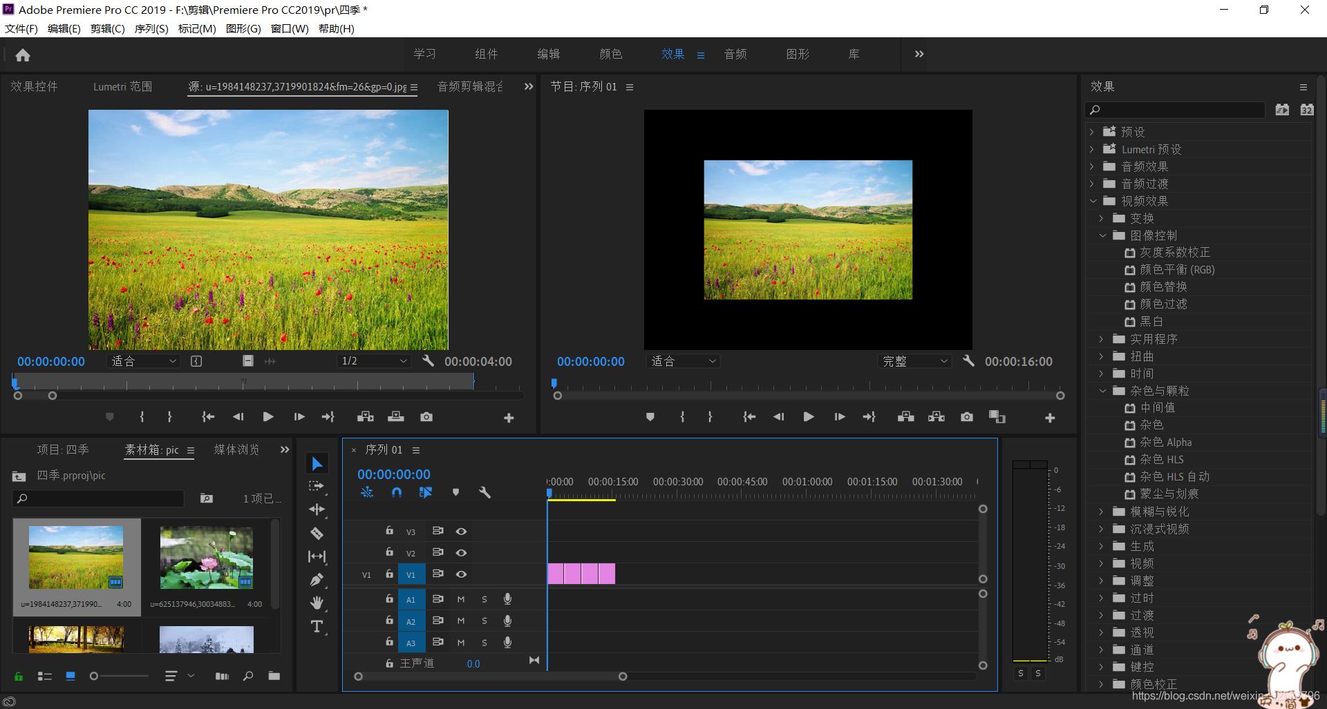Select the Hand tool

317,603
